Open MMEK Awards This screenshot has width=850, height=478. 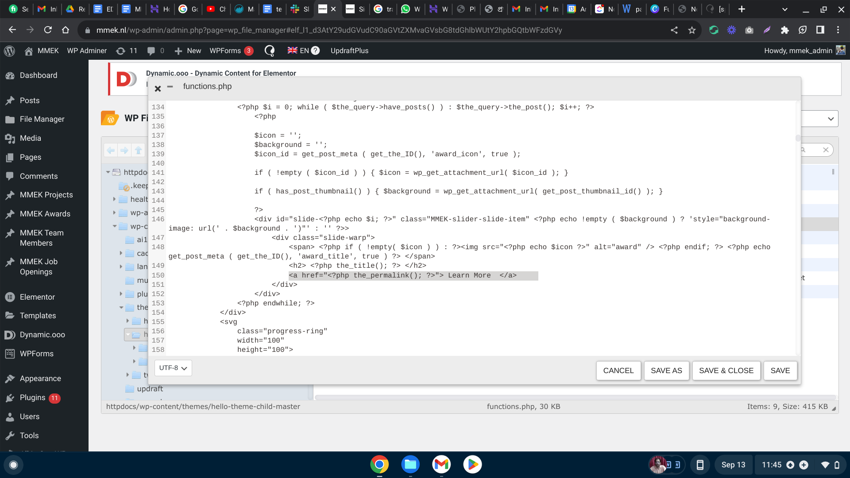click(x=44, y=214)
